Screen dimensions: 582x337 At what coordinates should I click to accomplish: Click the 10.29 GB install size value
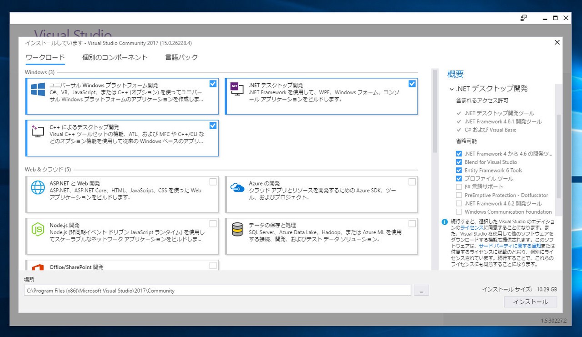coord(547,289)
